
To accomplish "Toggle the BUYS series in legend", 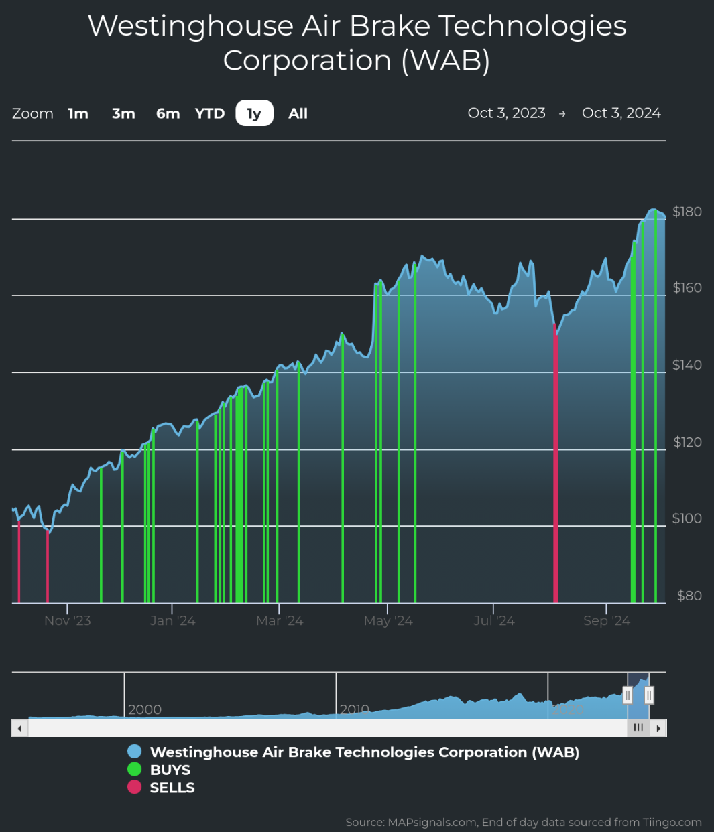I will click(x=159, y=770).
